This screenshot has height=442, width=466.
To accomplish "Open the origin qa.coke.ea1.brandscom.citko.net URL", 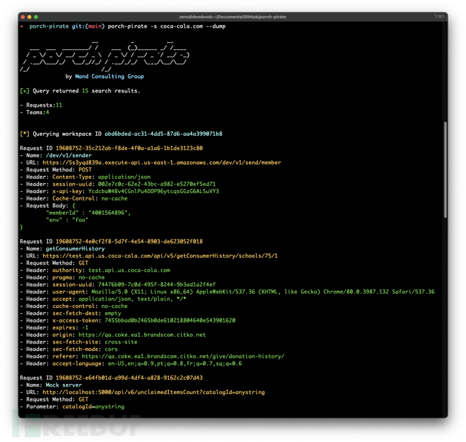I will pos(142,335).
